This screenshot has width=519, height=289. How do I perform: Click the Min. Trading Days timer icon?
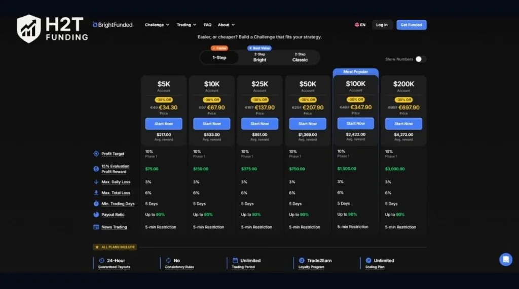96,204
